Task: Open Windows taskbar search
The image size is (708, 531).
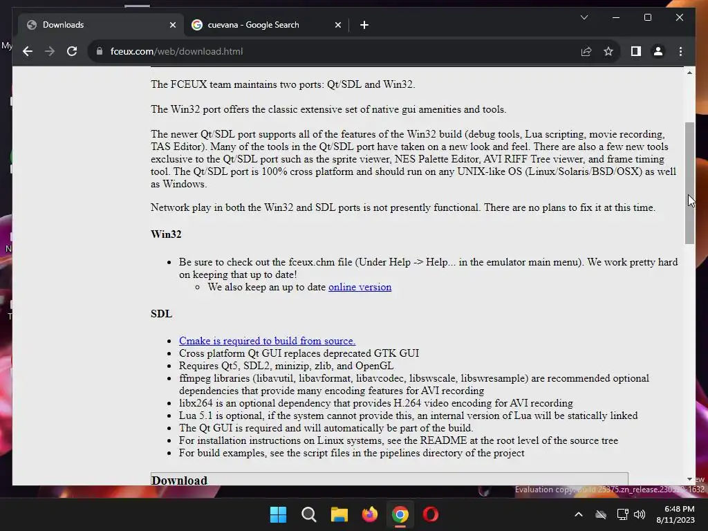Action: pos(309,514)
